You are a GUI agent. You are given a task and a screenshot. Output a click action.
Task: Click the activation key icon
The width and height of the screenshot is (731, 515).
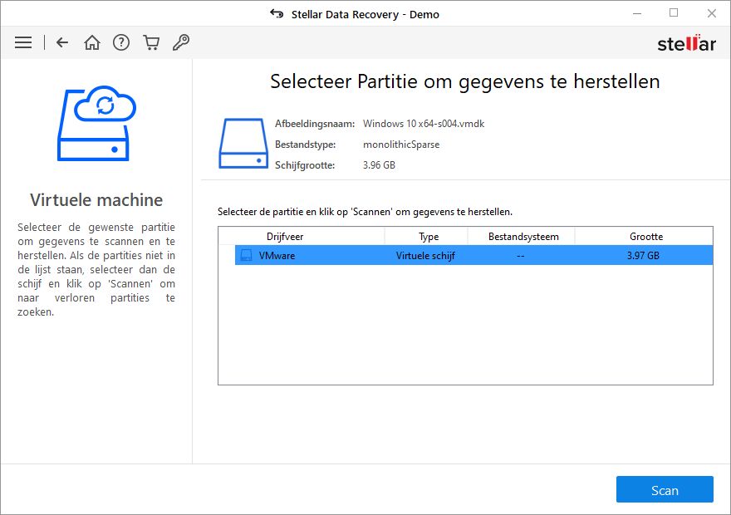(181, 42)
